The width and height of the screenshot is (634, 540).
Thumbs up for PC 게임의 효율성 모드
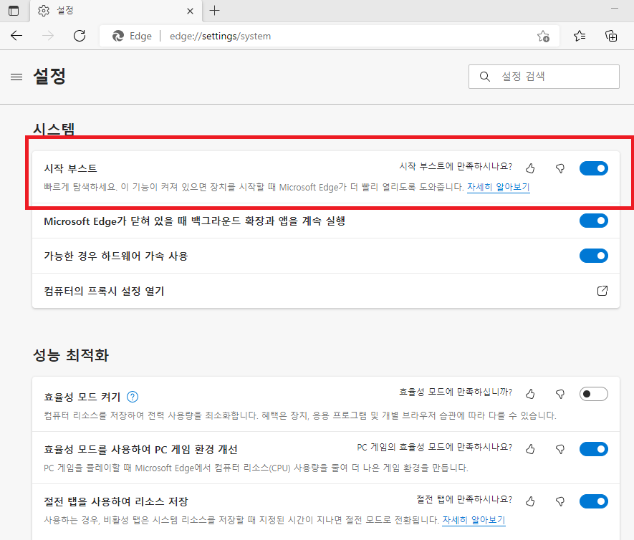[531, 448]
